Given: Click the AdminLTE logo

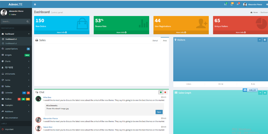Looking at the screenshot, I should tap(15, 4).
